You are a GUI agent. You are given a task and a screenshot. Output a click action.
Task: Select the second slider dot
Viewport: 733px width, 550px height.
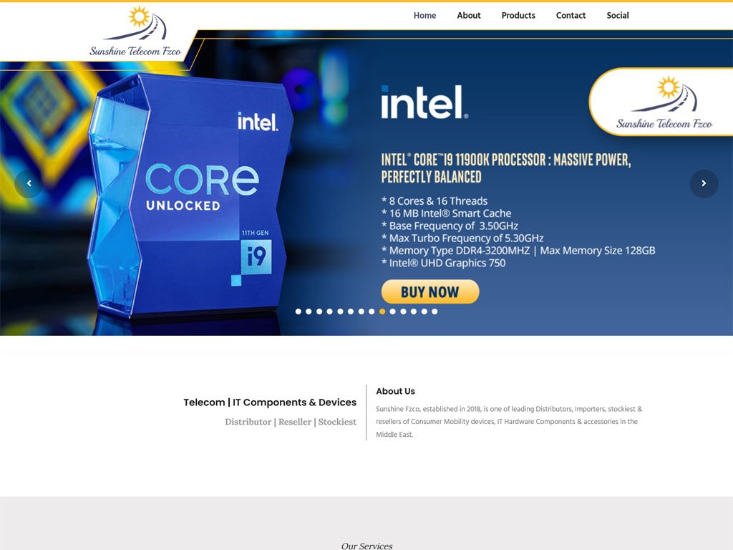pyautogui.click(x=309, y=312)
